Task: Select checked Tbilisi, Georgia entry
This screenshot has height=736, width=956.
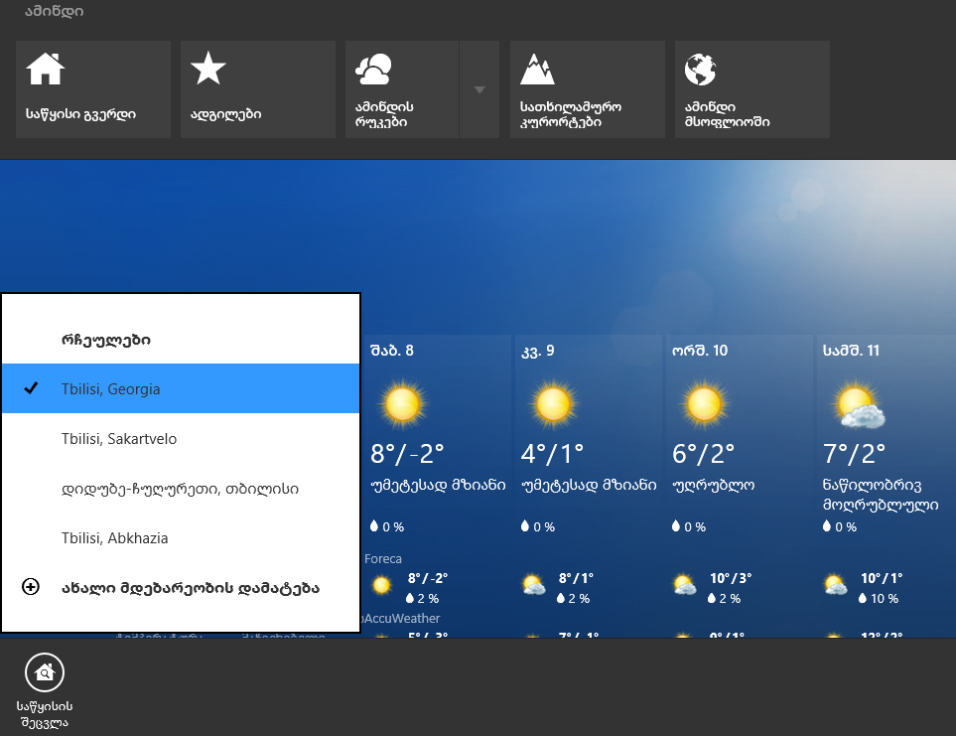Action: pos(181,388)
